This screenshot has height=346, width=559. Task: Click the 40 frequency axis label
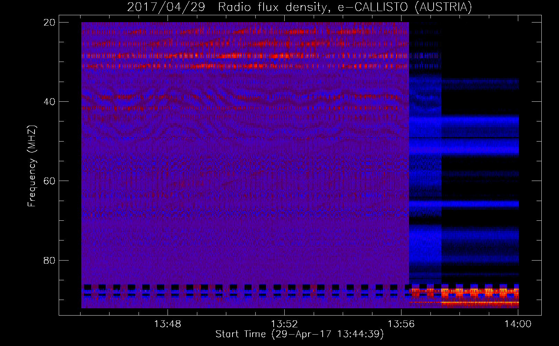pos(49,102)
